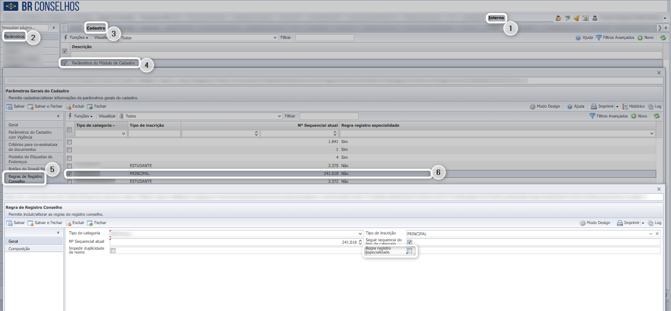Click Filtros Avançados in the Regras grid toolbar
Viewport: 671px width, 311px height.
coord(609,116)
